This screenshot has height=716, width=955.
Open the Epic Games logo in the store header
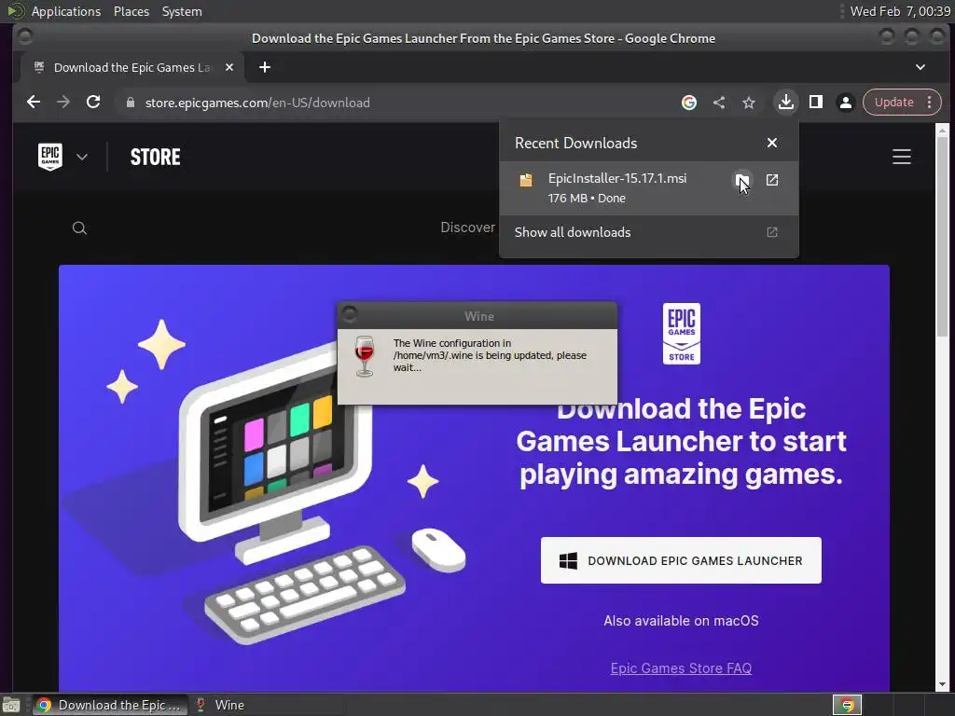click(x=50, y=157)
